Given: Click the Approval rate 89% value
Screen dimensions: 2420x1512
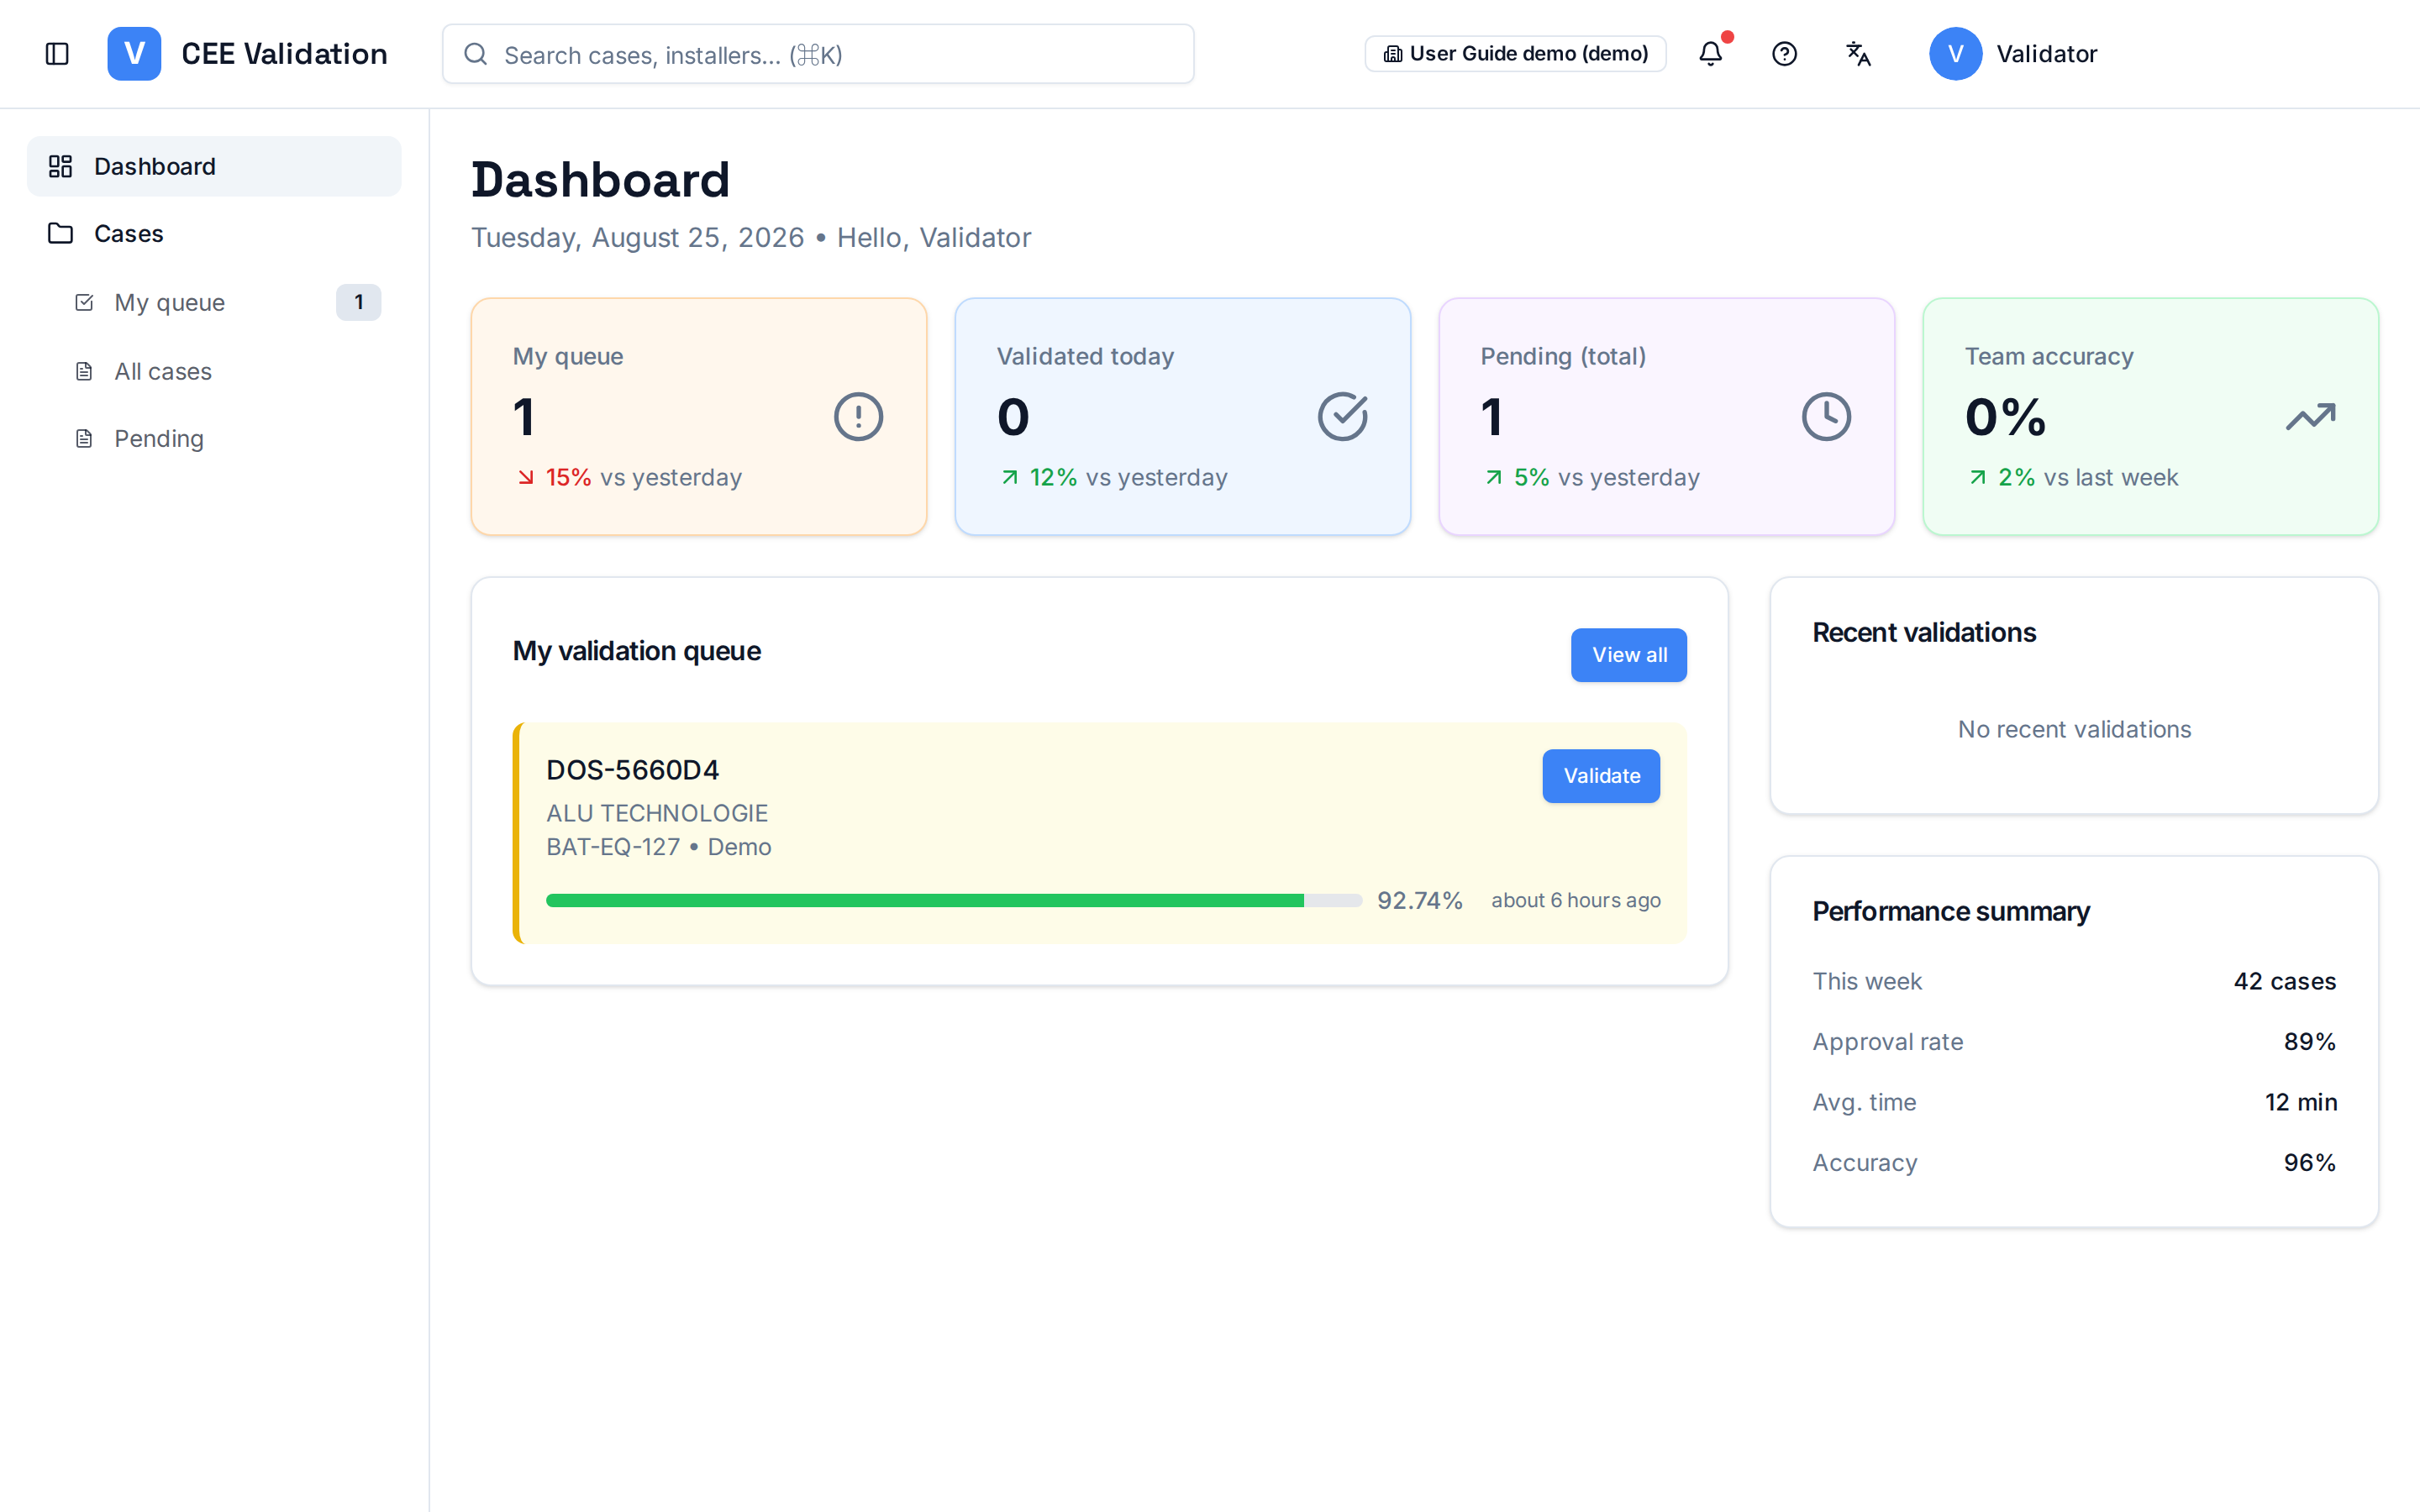Looking at the screenshot, I should [2310, 1042].
